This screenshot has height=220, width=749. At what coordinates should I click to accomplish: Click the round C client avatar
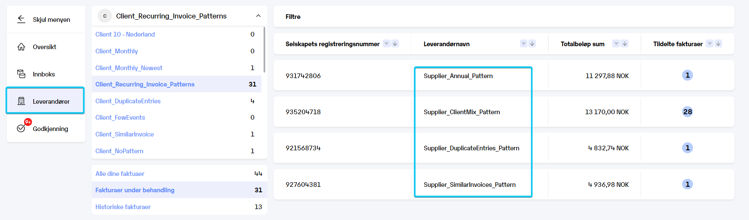(x=105, y=16)
